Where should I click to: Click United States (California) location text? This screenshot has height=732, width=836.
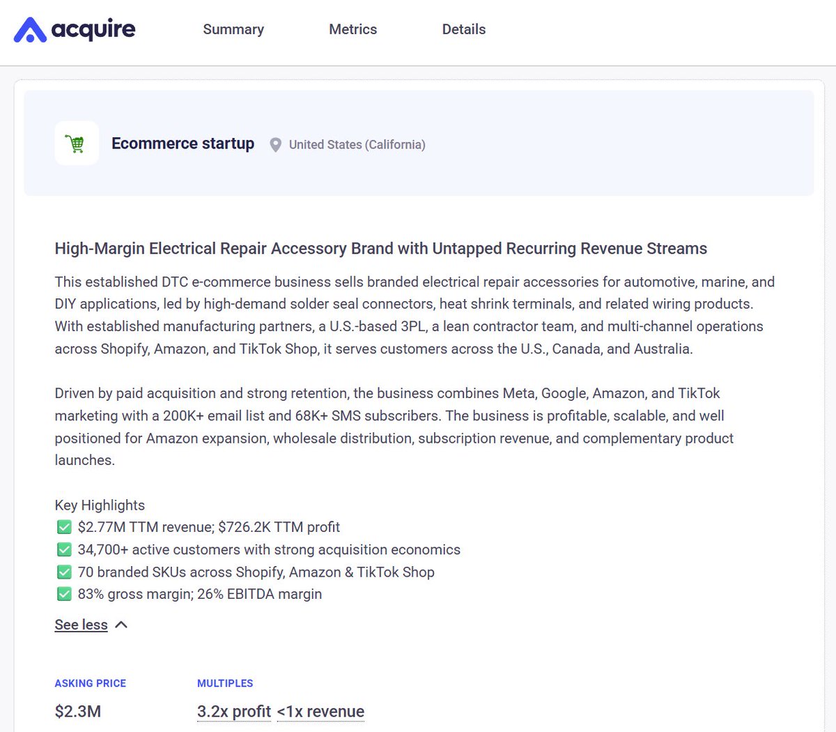pos(357,144)
